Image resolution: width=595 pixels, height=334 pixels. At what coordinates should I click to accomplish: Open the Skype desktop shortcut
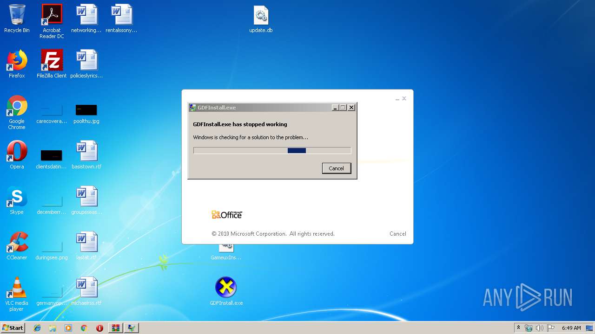tap(17, 200)
